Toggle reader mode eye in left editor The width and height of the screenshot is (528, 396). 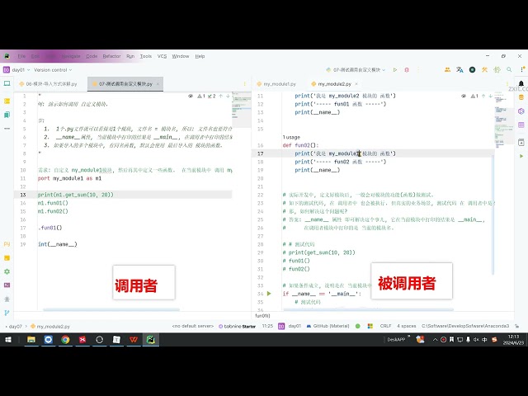[191, 96]
